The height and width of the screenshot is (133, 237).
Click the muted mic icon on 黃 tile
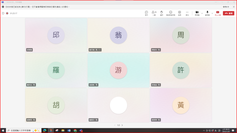coord(159,120)
